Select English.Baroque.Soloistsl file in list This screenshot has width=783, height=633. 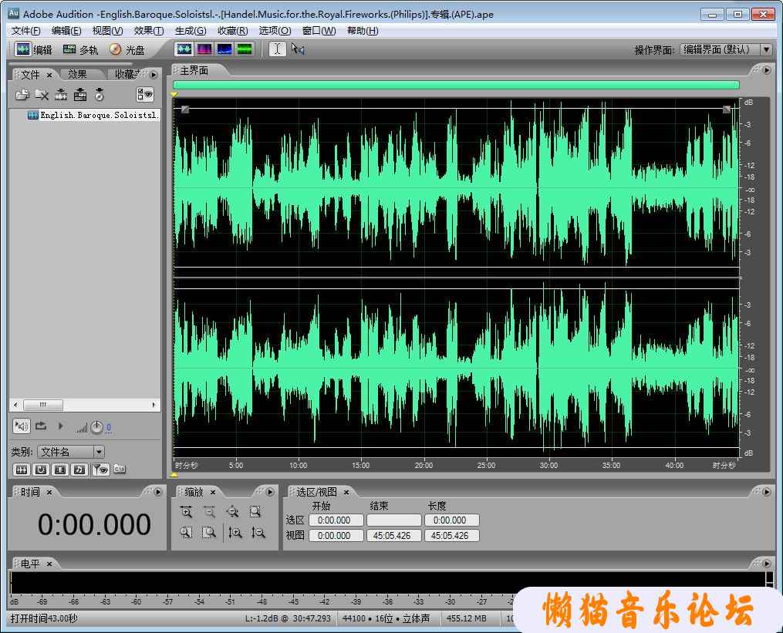[93, 115]
